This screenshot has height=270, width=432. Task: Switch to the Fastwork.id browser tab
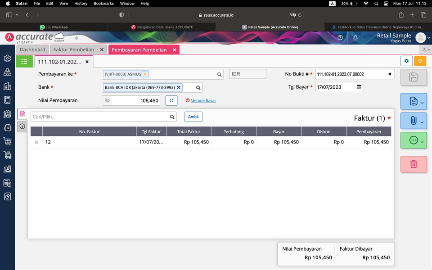click(x=378, y=27)
